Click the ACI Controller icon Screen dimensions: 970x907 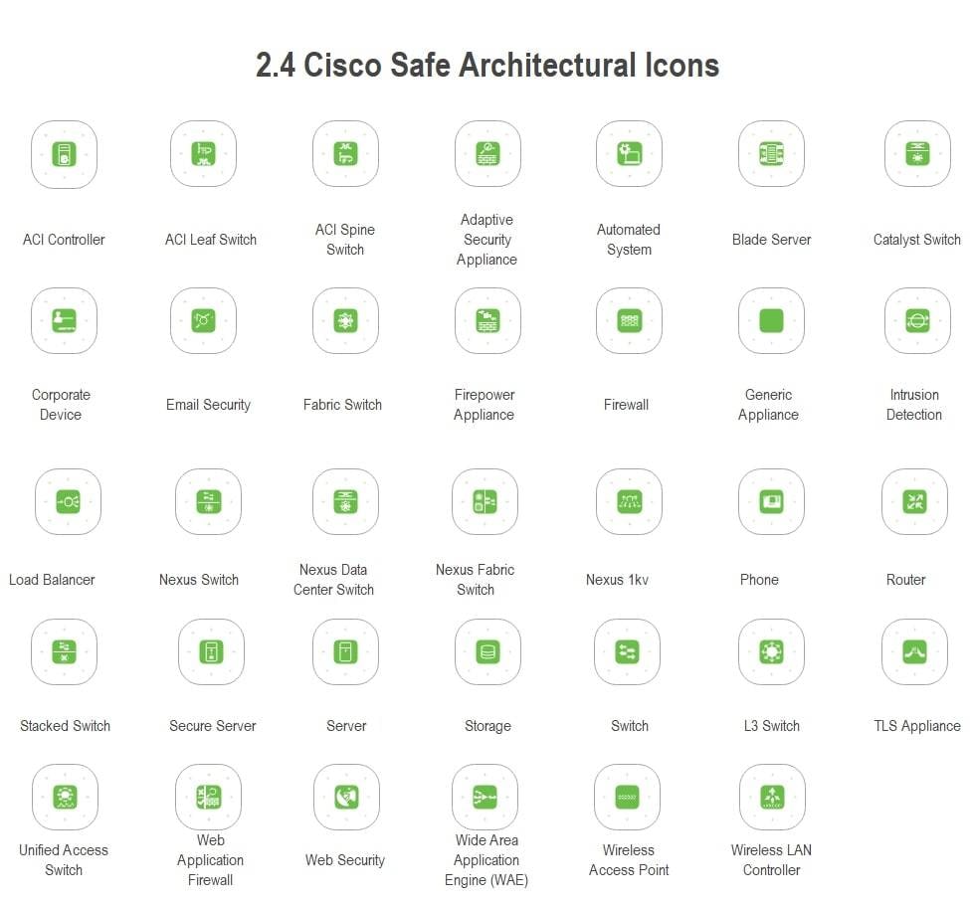[x=65, y=154]
